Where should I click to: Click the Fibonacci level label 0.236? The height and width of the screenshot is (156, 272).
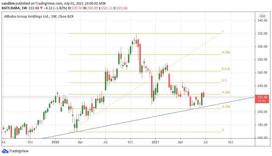(226, 106)
